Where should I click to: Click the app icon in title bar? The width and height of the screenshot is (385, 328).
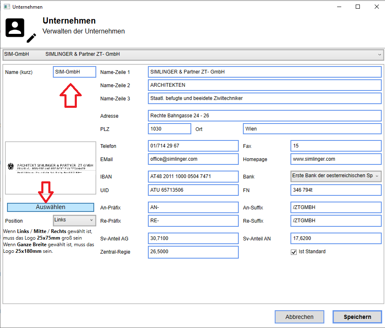(x=7, y=7)
